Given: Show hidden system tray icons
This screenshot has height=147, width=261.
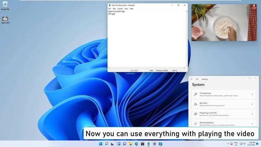Looking at the screenshot, I should (x=228, y=144).
